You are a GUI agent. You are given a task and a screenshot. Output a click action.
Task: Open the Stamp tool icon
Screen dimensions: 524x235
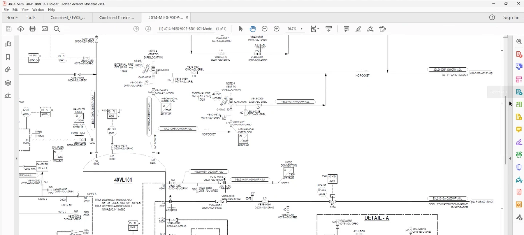tap(382, 29)
